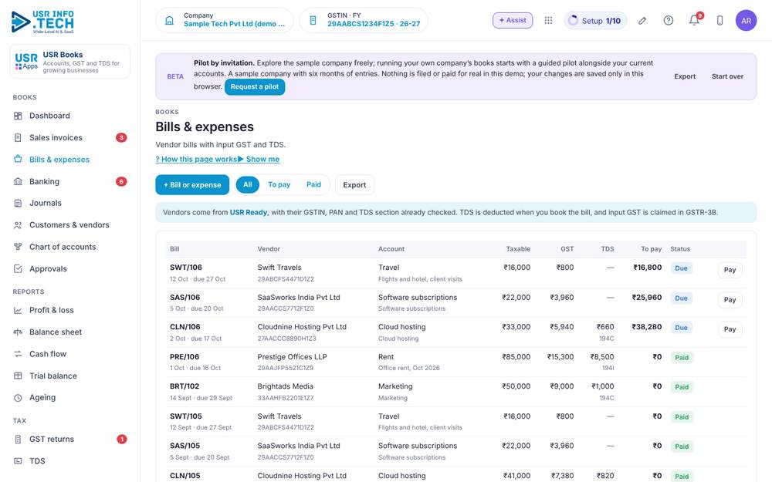Click the Profit & loss chart icon

pos(18,310)
